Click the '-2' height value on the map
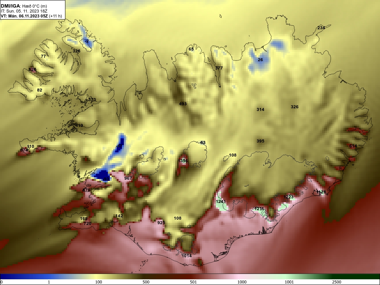The height and width of the screenshot is (285, 380). click(87, 41)
